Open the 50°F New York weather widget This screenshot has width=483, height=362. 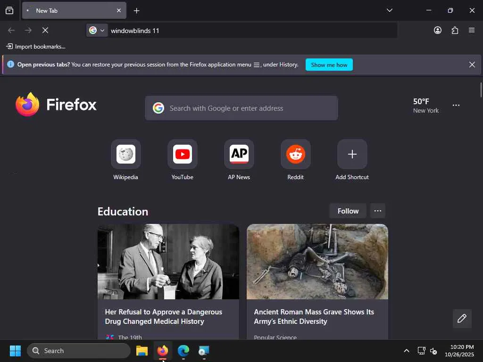426,106
